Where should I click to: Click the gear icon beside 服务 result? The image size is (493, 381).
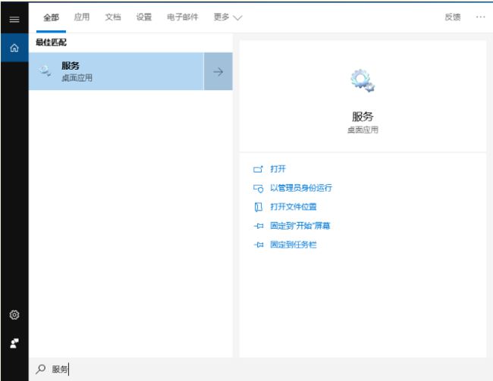(x=45, y=70)
